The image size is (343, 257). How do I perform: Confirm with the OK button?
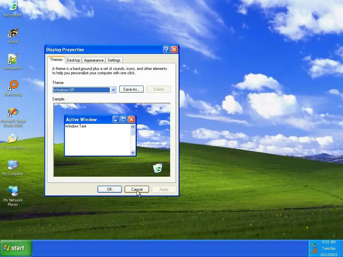coord(110,189)
